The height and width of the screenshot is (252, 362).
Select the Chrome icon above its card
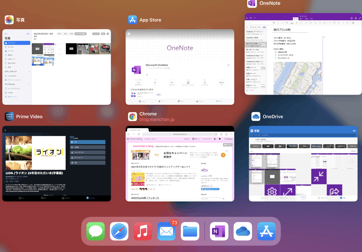click(x=133, y=116)
